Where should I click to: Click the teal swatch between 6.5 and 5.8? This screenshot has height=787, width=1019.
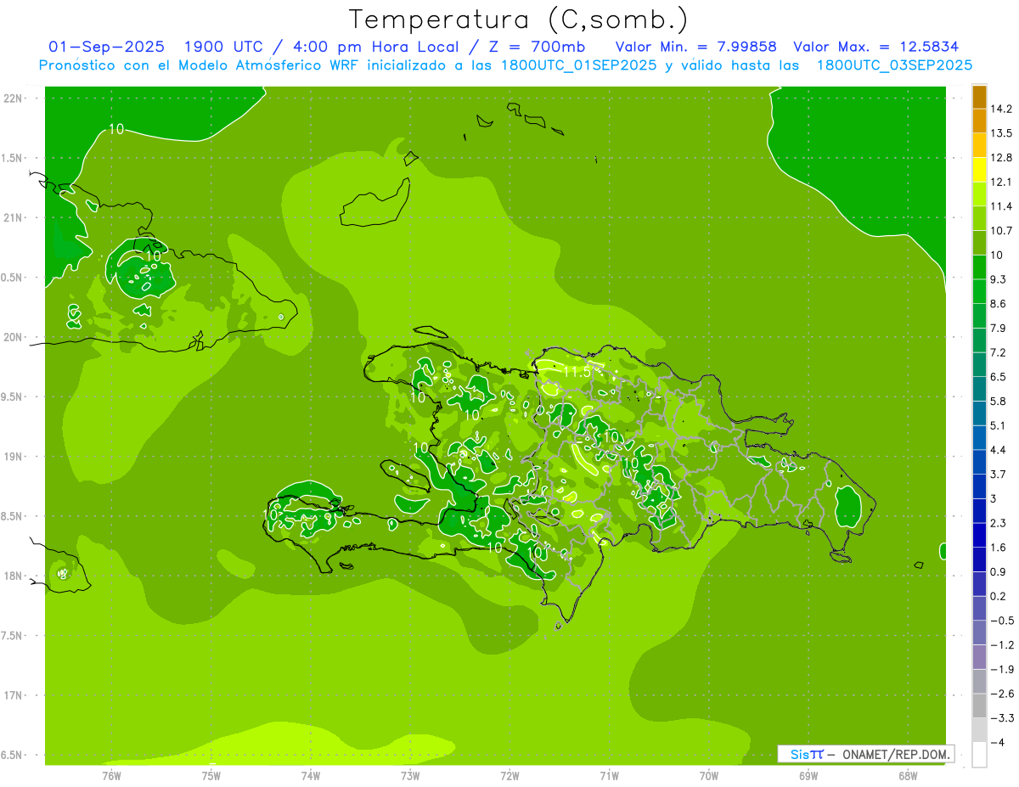coord(979,389)
